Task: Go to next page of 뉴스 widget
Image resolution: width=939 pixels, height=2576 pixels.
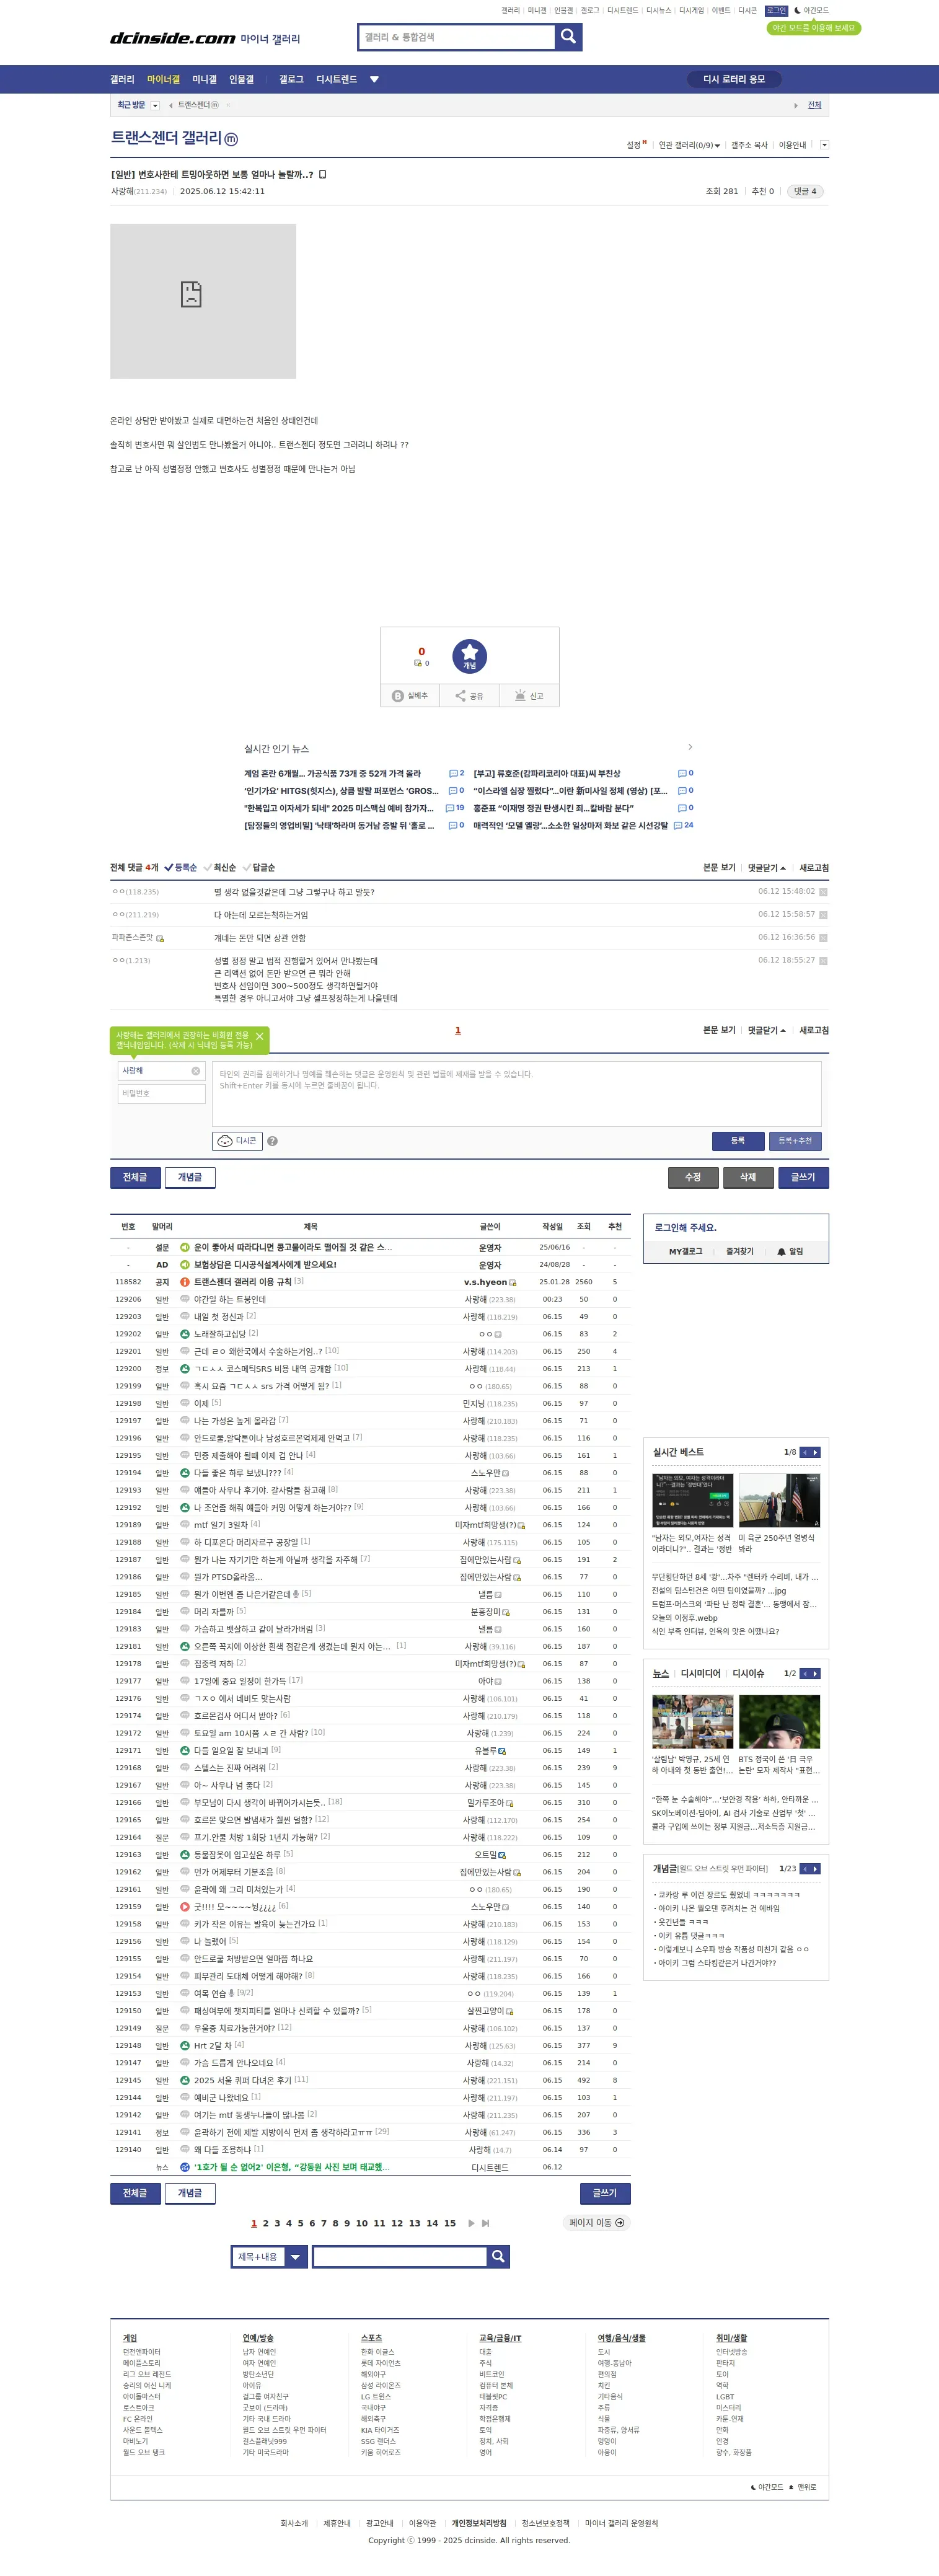Action: point(816,1673)
